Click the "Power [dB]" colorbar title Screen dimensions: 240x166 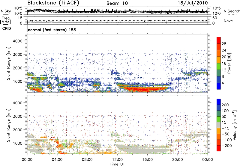tap(229, 63)
